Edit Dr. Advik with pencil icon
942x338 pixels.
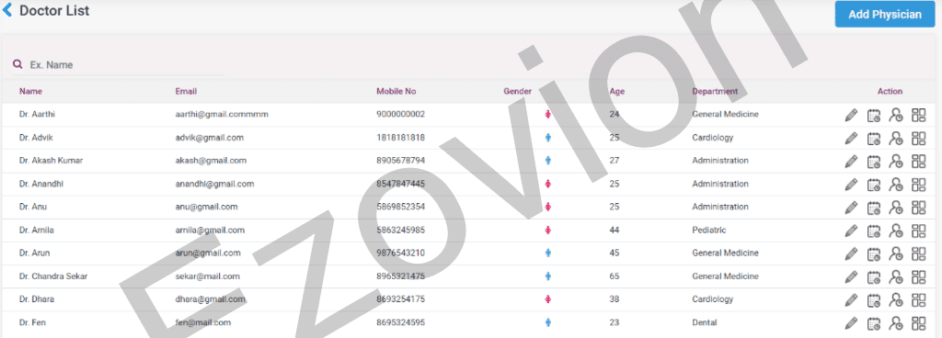[851, 139]
